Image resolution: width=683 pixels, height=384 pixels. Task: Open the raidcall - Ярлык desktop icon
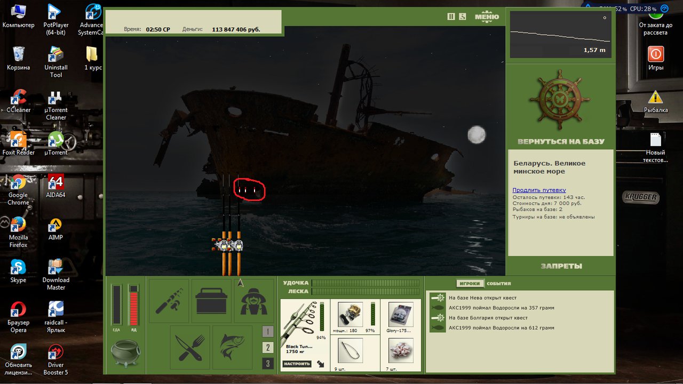pyautogui.click(x=56, y=317)
